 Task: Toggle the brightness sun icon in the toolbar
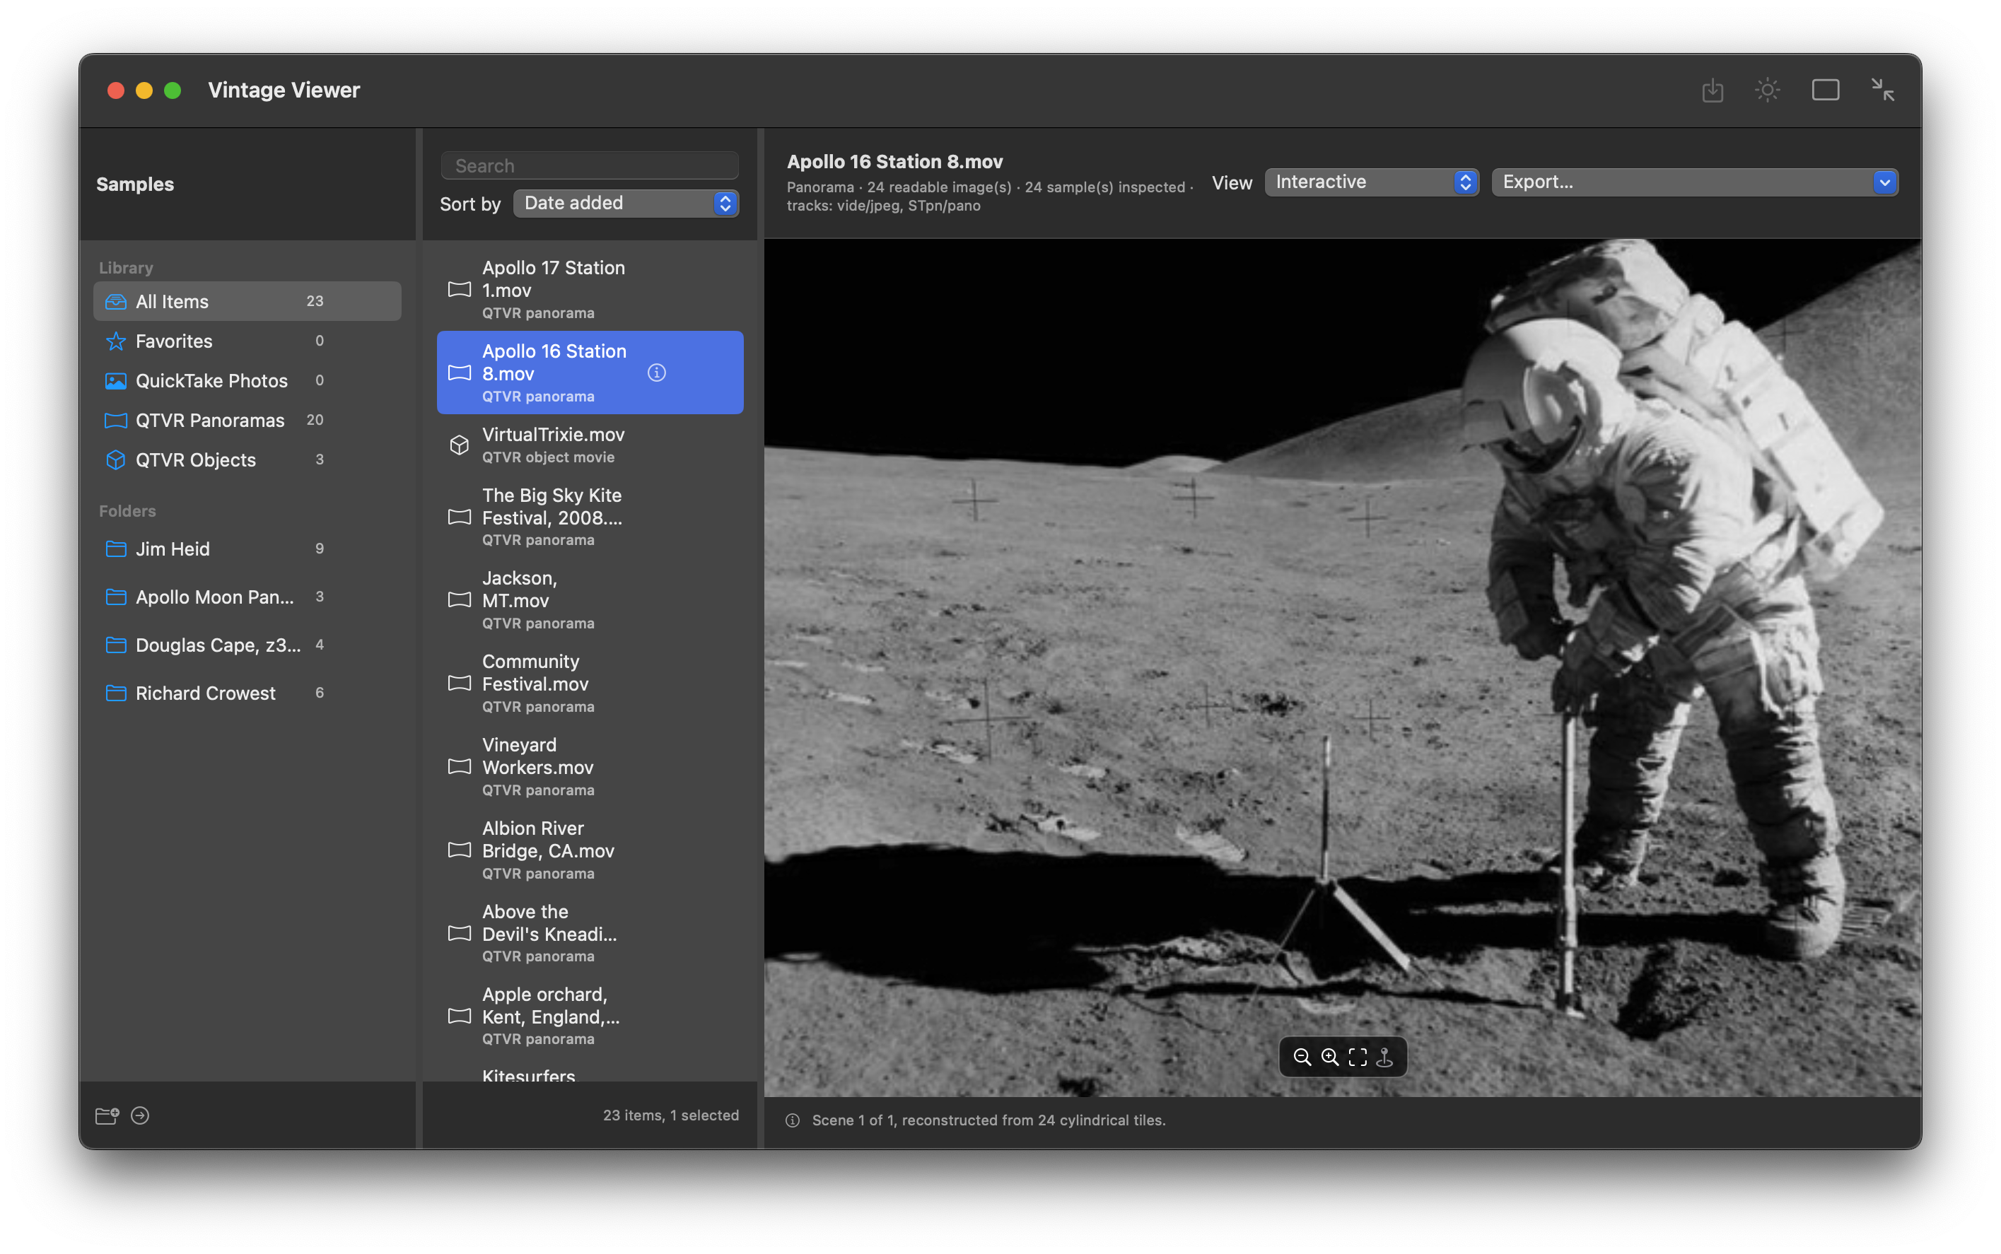(x=1767, y=90)
